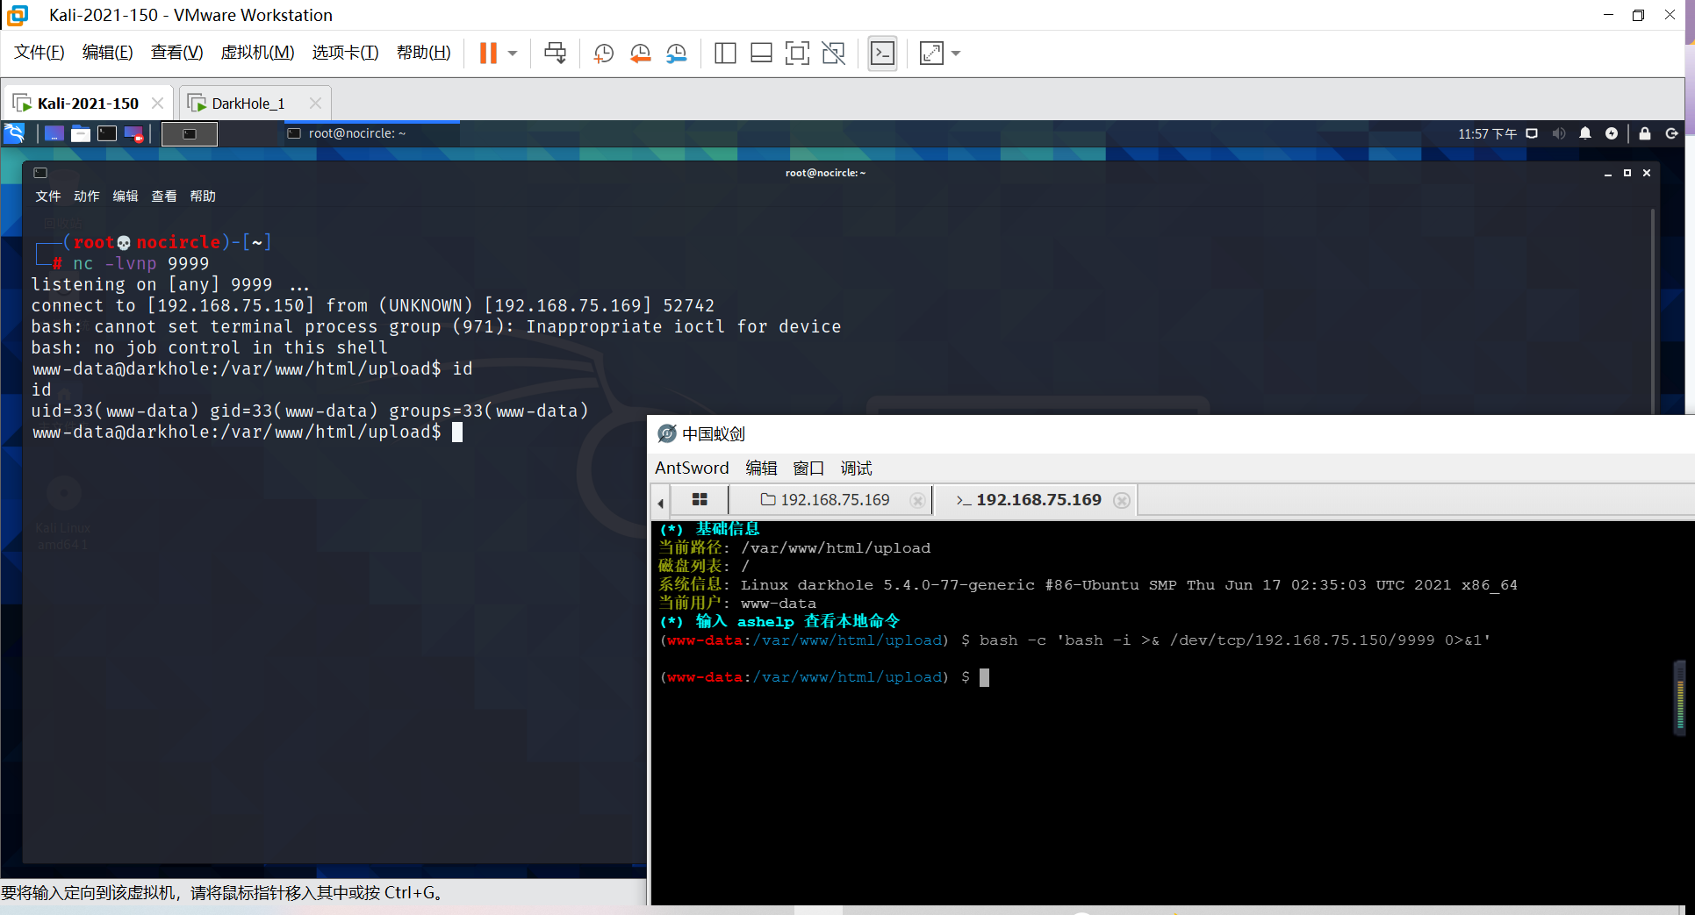Image resolution: width=1695 pixels, height=915 pixels.
Task: Open the terminal 帮助 menu
Action: (x=203, y=196)
